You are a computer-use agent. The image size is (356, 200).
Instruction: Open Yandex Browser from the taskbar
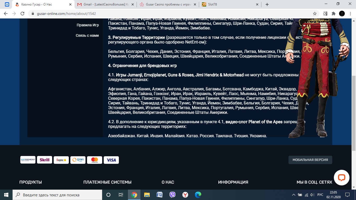pos(185,195)
